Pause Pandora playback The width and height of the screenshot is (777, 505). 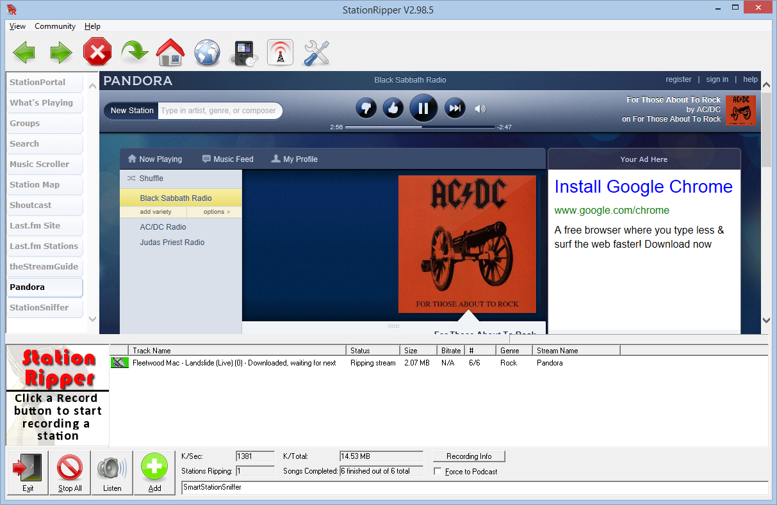click(x=423, y=108)
